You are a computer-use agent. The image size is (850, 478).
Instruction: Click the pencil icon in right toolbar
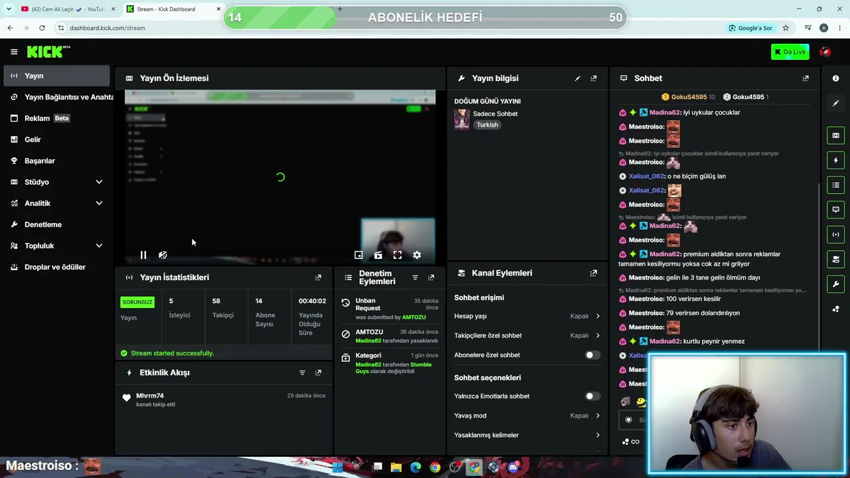(835, 104)
